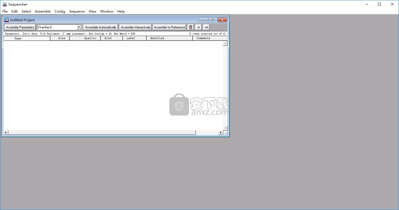Sort by the Size column header
Screen dimensions: 399x210
coord(60,38)
